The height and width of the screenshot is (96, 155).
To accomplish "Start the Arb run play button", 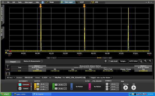I will click(134, 88).
